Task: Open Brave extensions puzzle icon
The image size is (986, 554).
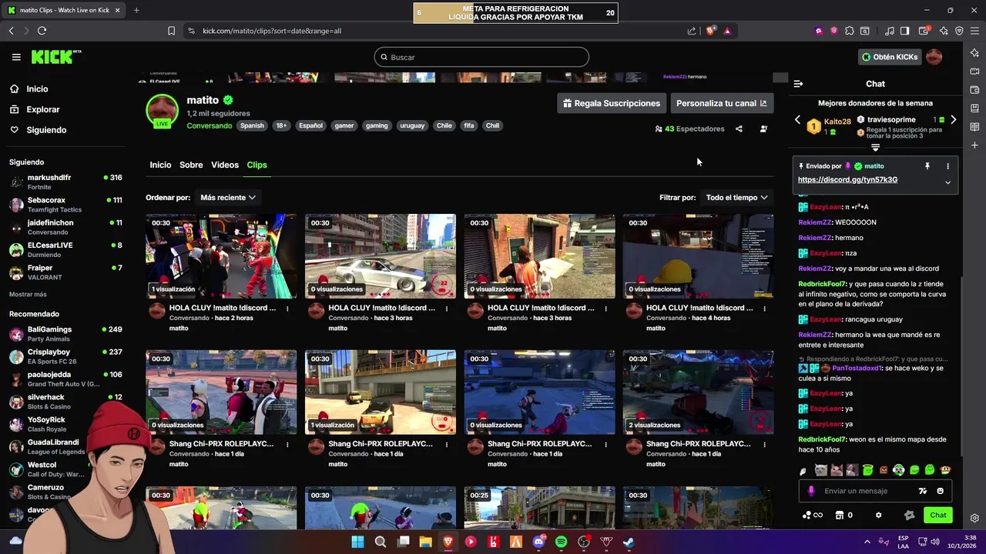Action: tap(849, 31)
